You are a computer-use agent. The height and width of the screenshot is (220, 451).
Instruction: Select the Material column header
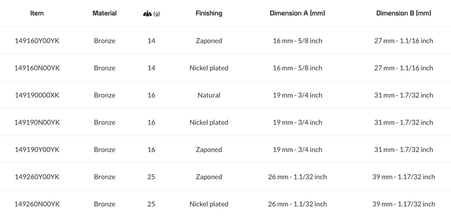pos(105,13)
